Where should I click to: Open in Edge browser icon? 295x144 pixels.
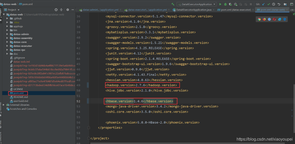tap(285, 19)
